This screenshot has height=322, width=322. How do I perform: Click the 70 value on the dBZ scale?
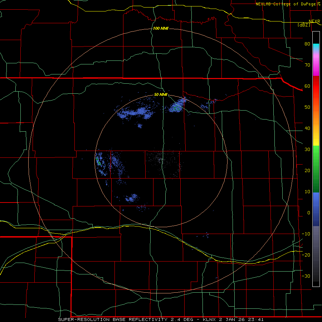click(307, 65)
